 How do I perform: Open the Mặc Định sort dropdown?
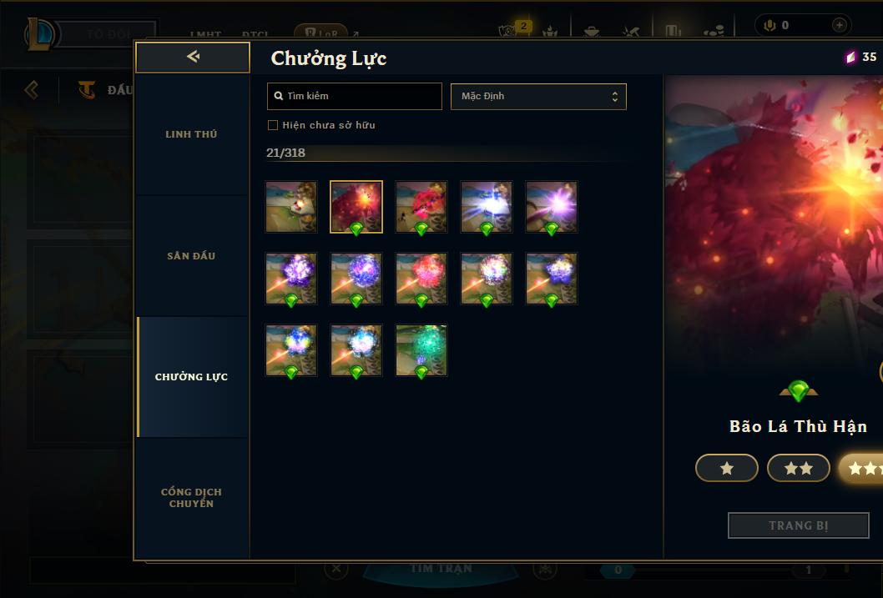click(x=538, y=96)
